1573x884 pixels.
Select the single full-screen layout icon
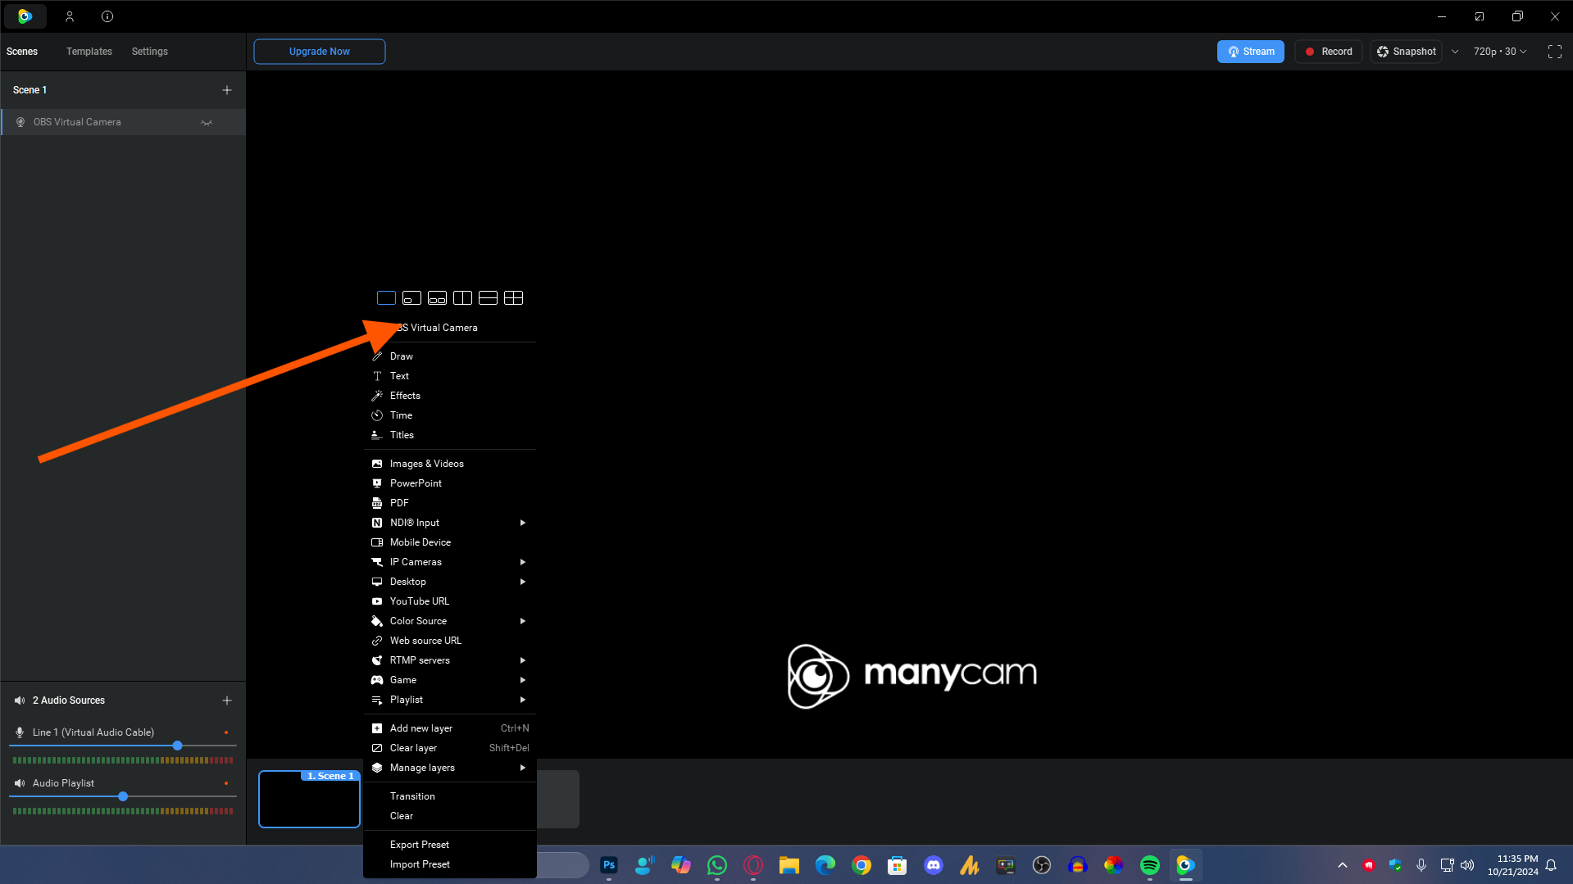click(386, 298)
